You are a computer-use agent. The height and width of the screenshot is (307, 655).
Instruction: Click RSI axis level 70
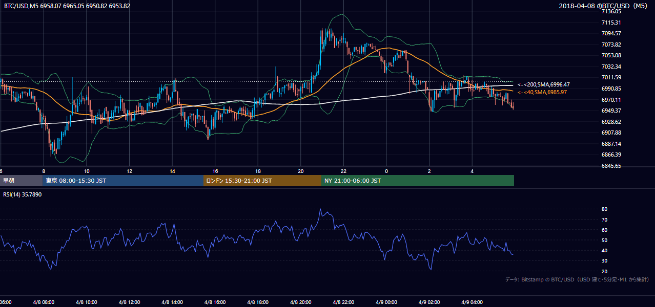click(604, 220)
